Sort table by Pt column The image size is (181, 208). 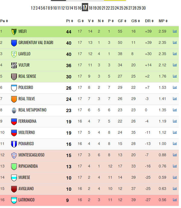click(70, 21)
